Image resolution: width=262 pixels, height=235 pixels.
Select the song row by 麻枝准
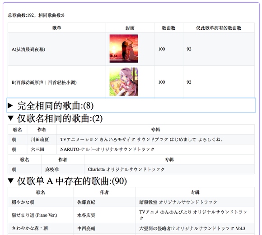click(x=131, y=169)
